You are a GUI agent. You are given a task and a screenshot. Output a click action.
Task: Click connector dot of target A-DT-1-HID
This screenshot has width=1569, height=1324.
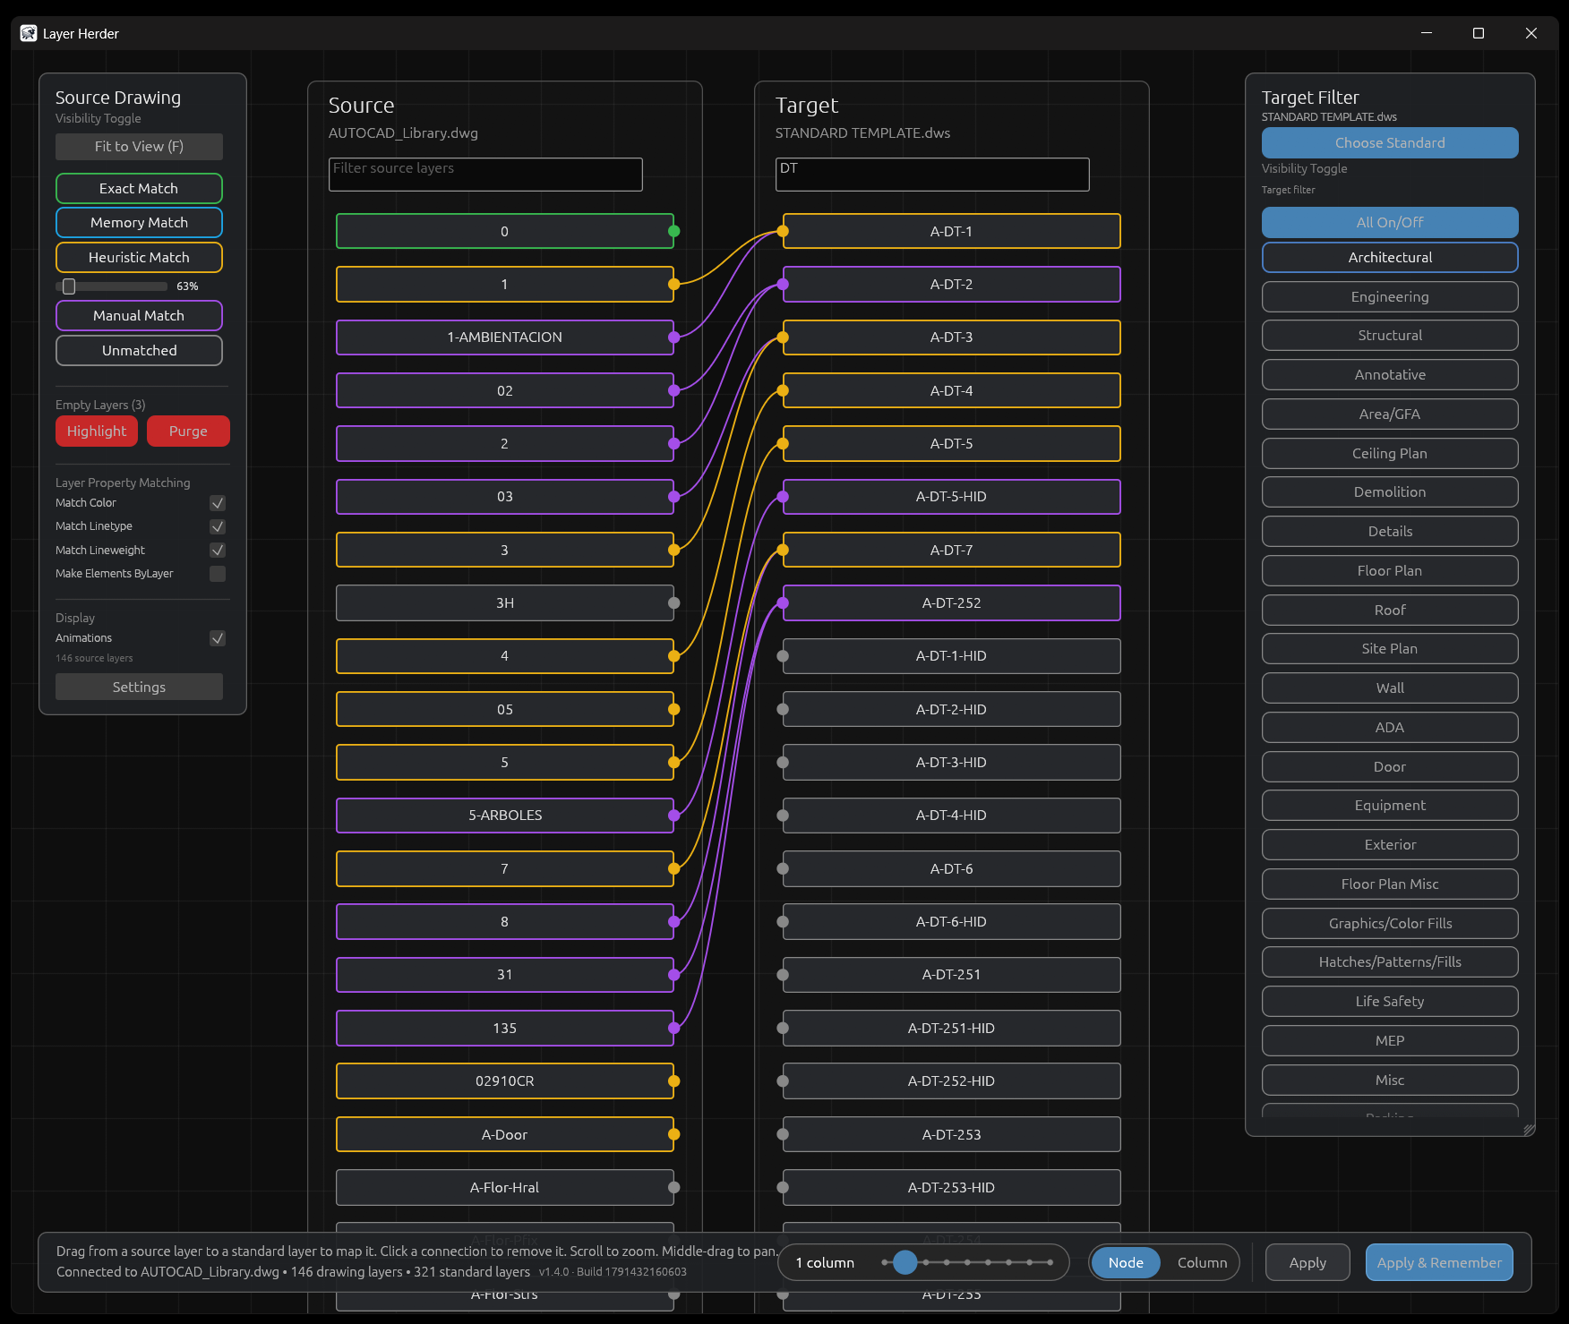tap(783, 656)
